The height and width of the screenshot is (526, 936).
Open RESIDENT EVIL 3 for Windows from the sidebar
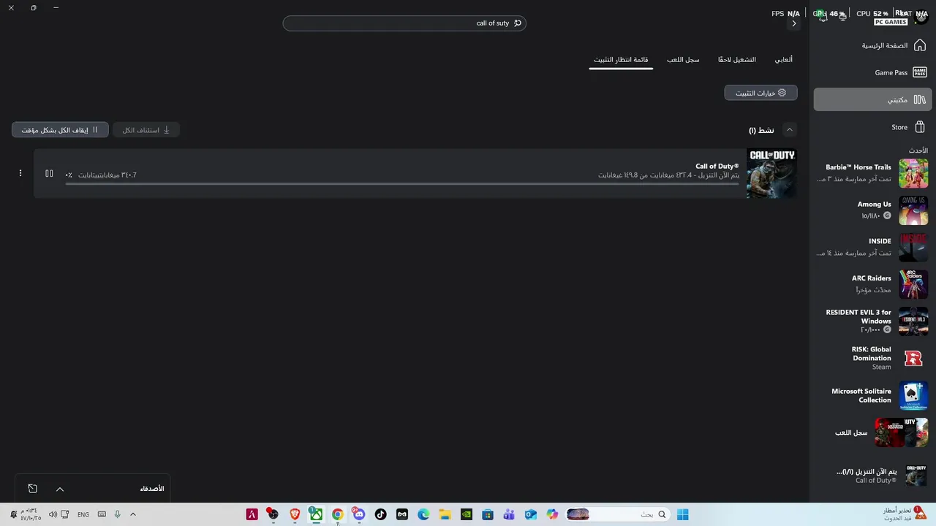point(872,321)
